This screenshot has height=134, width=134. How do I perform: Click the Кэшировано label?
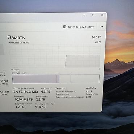tap(42, 96)
